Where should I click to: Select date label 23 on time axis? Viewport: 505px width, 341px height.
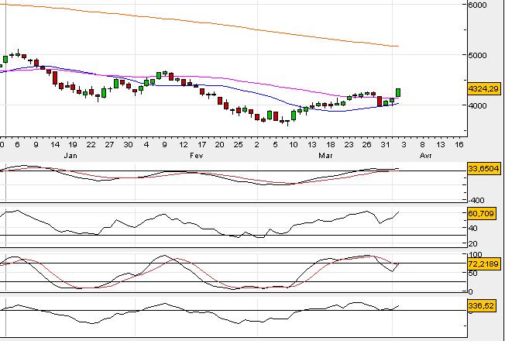pos(349,145)
